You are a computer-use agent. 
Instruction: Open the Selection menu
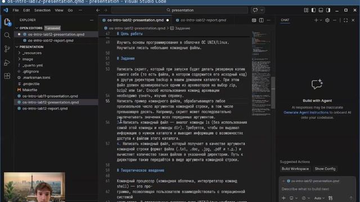click(42, 10)
